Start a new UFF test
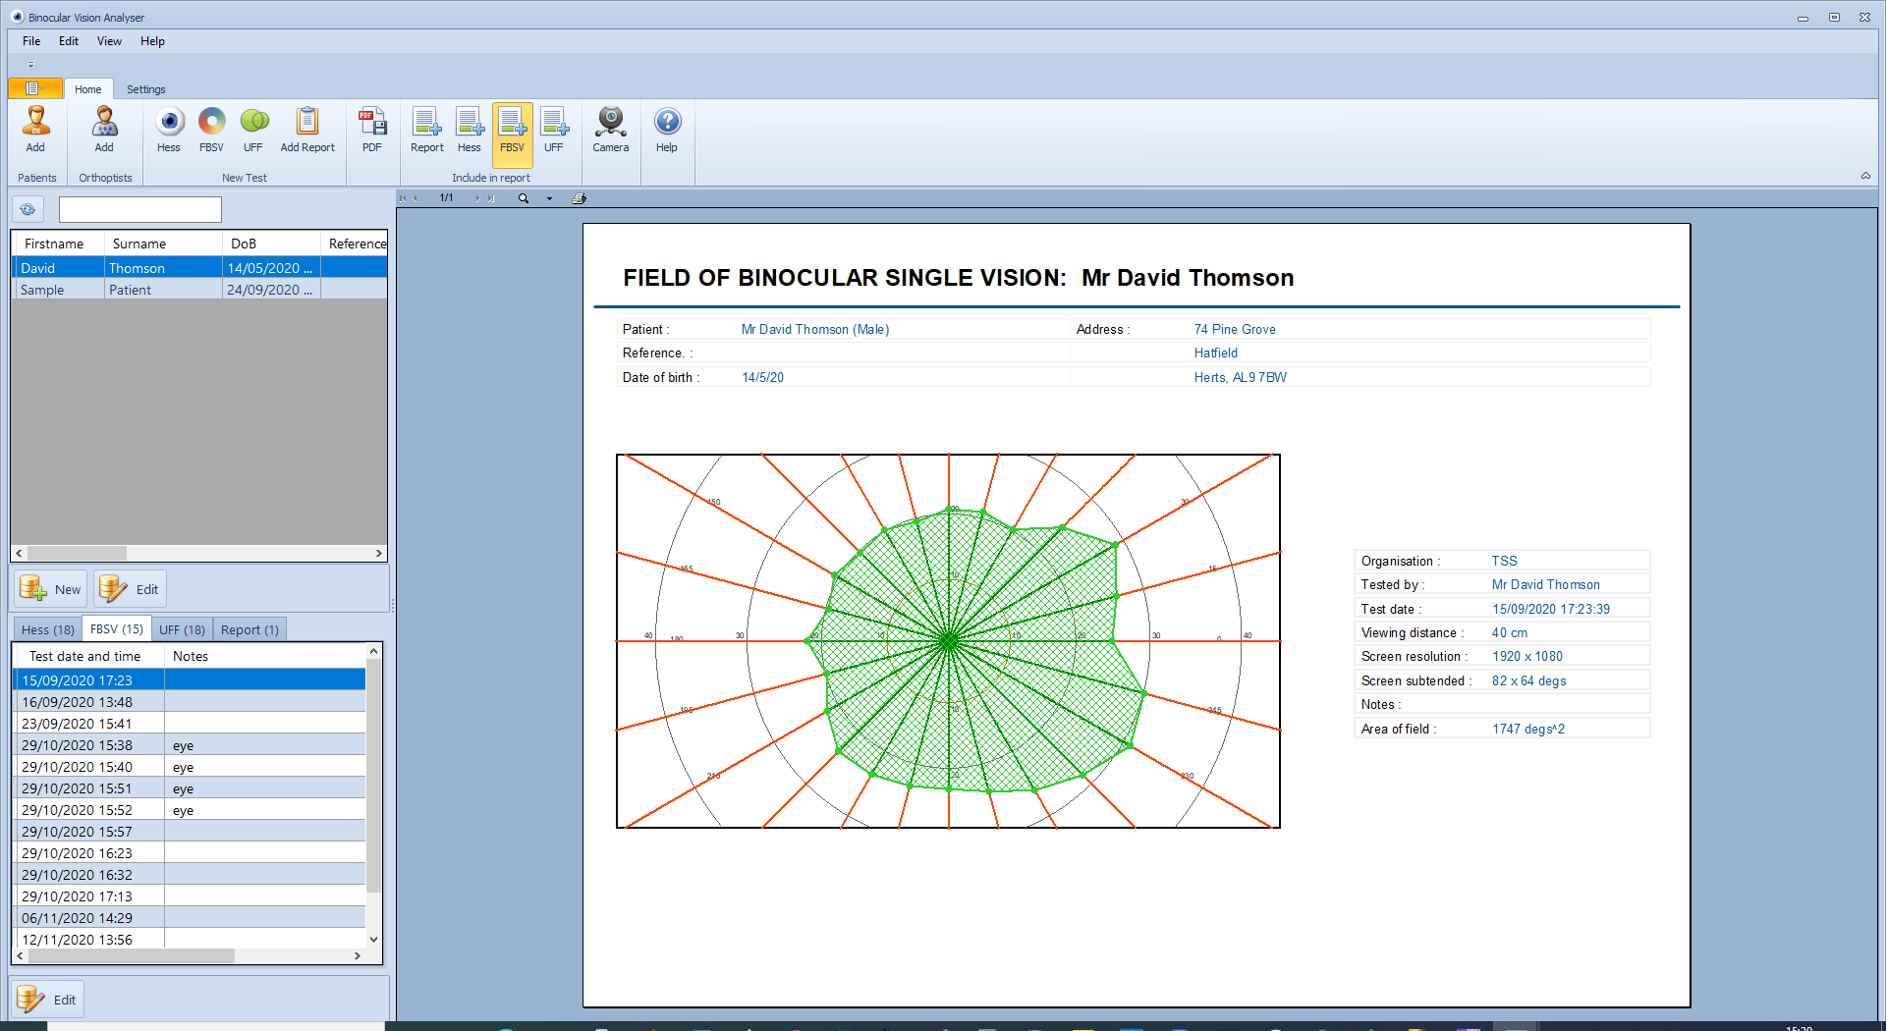 pyautogui.click(x=253, y=130)
